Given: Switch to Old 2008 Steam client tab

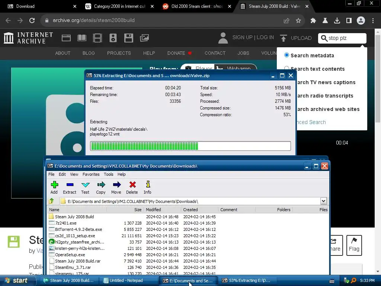Looking at the screenshot, I should tap(196, 6).
